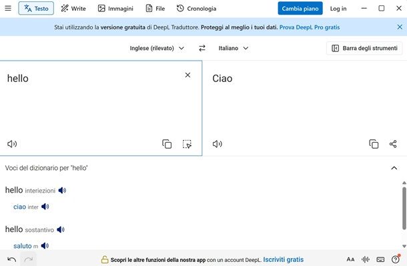Follow the Prova DeepL Pro gratis link
This screenshot has width=407, height=266.
coord(310,27)
